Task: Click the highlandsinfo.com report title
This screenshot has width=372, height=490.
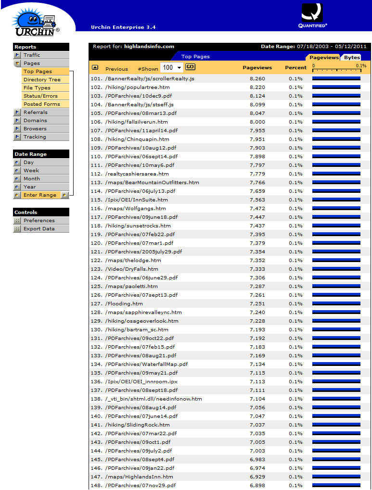Action: (x=149, y=46)
